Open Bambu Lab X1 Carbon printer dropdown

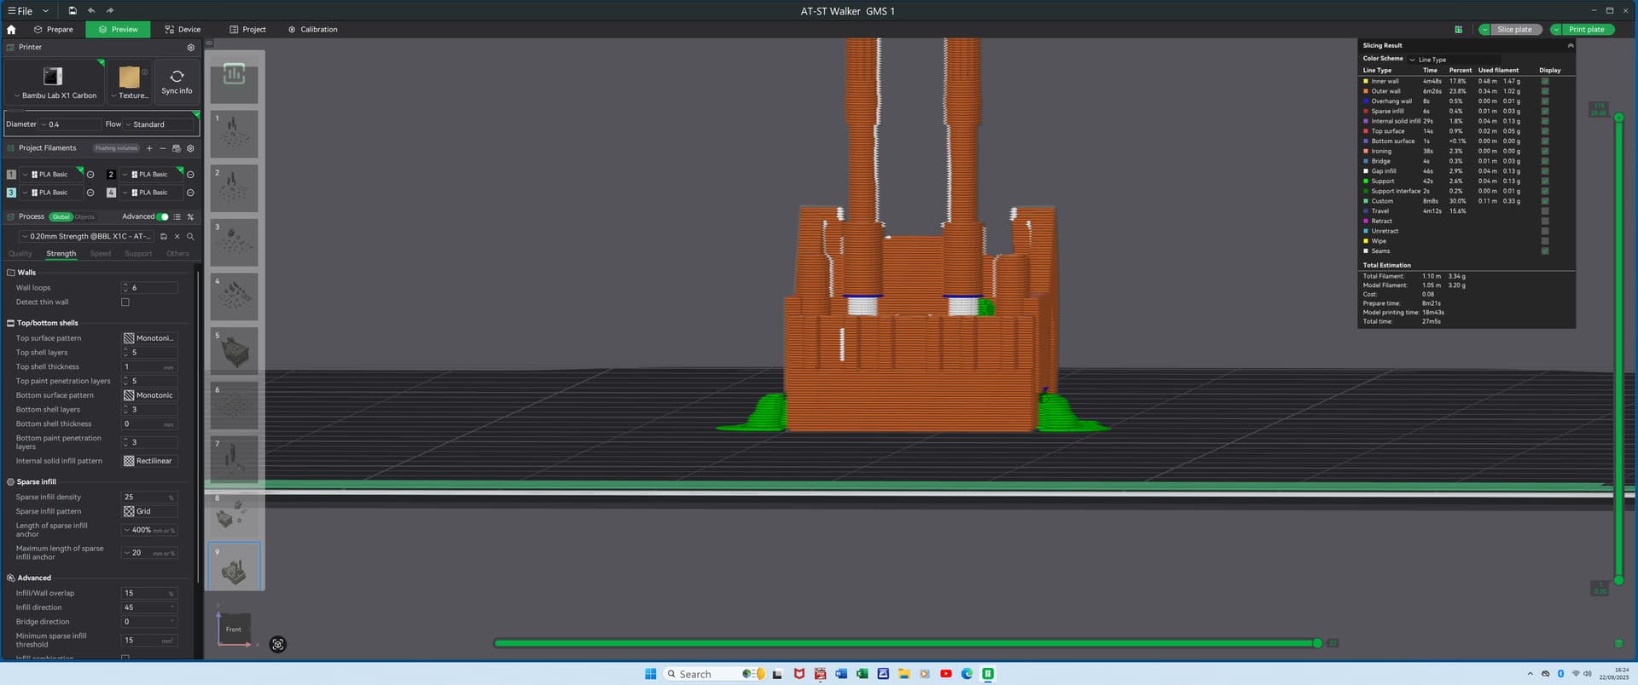(54, 83)
